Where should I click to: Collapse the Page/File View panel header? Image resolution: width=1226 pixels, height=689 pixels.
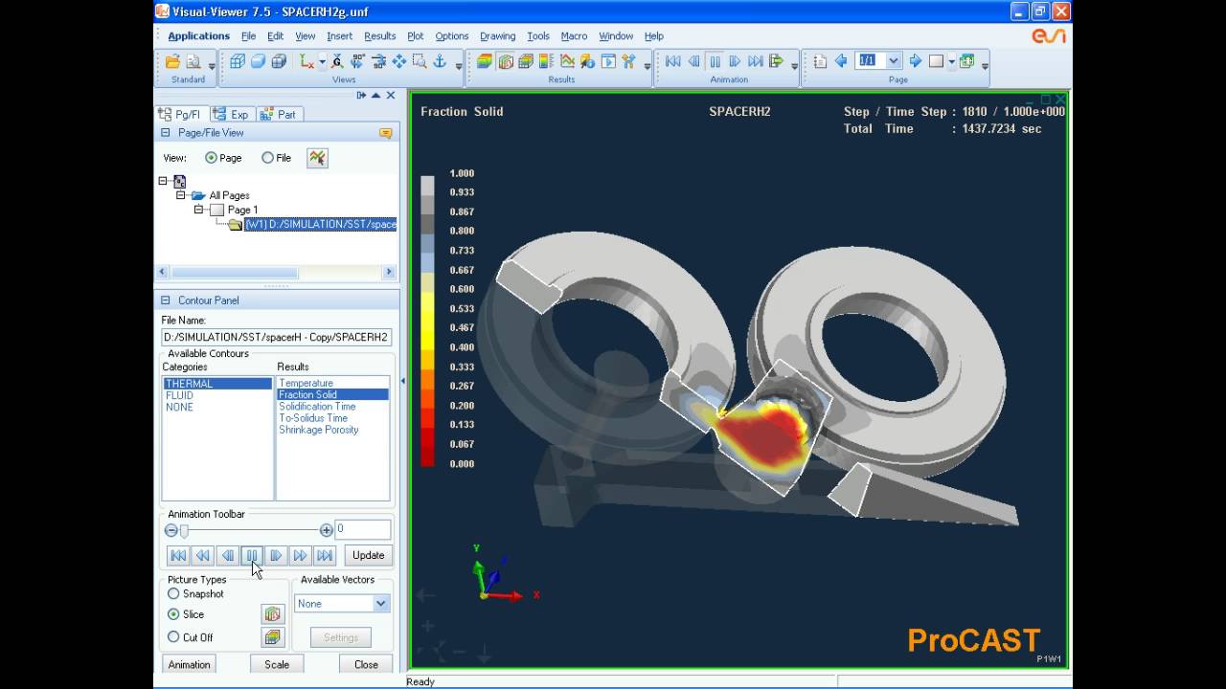tap(166, 133)
